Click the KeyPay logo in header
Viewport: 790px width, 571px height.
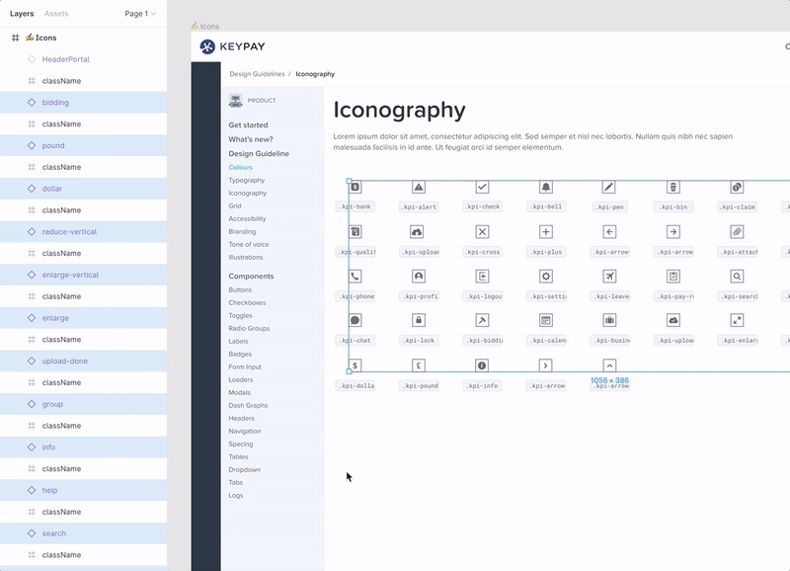[x=232, y=46]
